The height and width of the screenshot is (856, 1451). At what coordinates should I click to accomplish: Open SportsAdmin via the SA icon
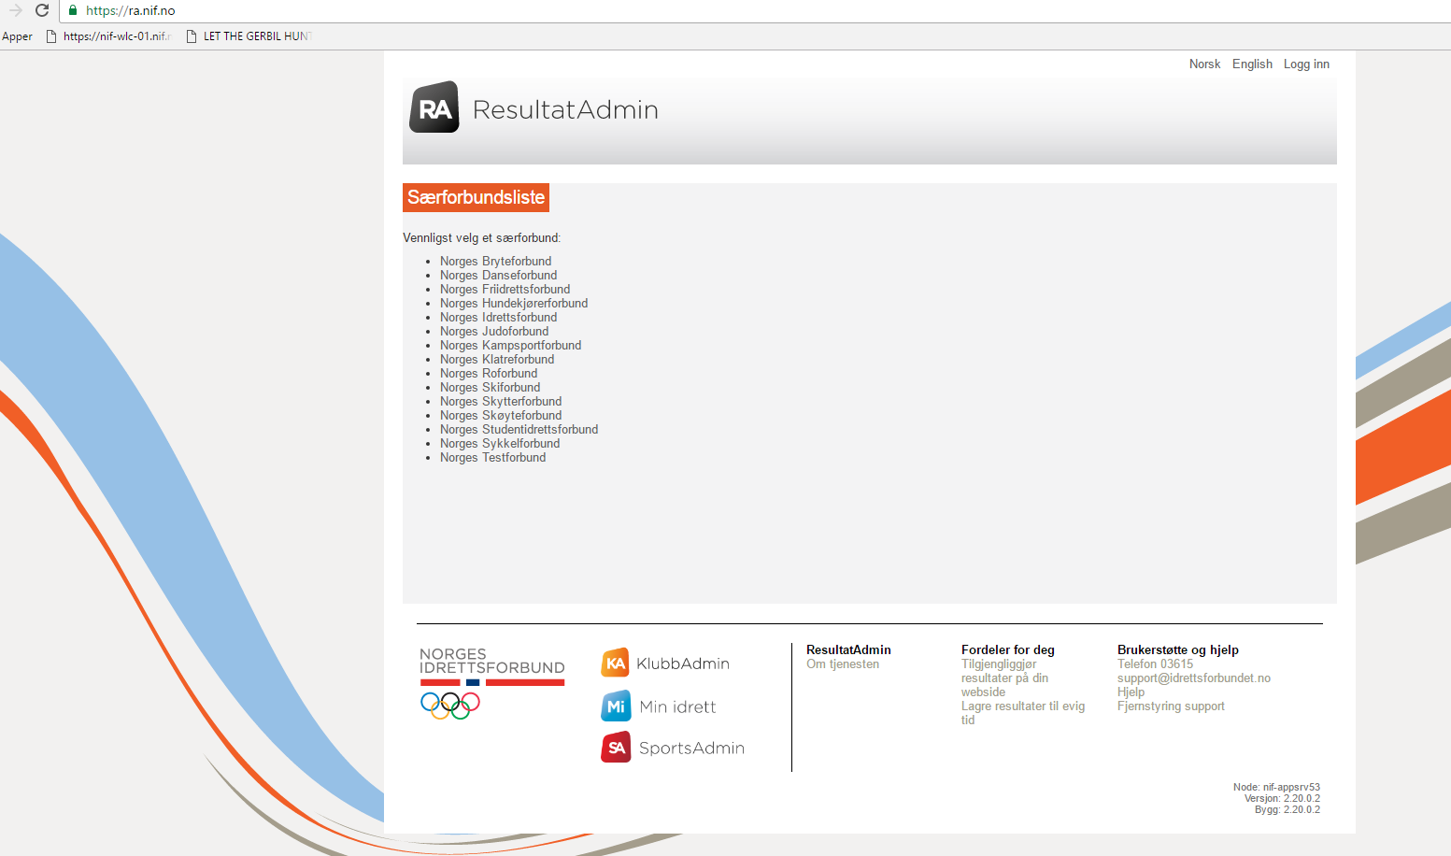pyautogui.click(x=616, y=748)
